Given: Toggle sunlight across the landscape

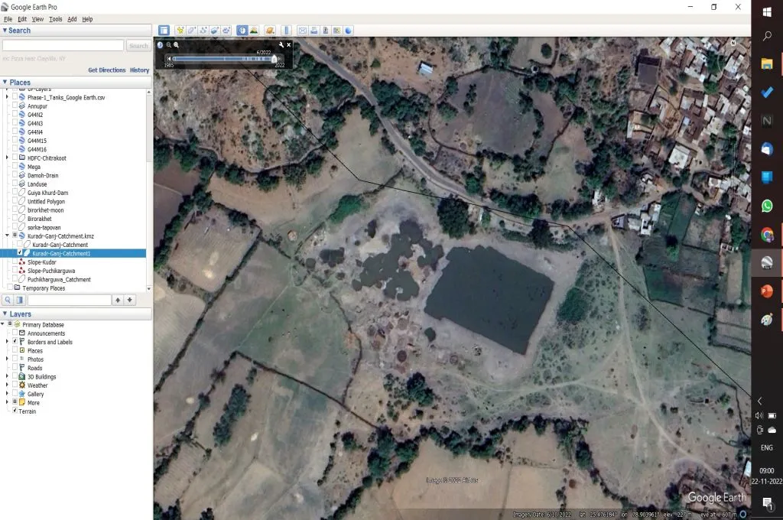Looking at the screenshot, I should coord(253,30).
